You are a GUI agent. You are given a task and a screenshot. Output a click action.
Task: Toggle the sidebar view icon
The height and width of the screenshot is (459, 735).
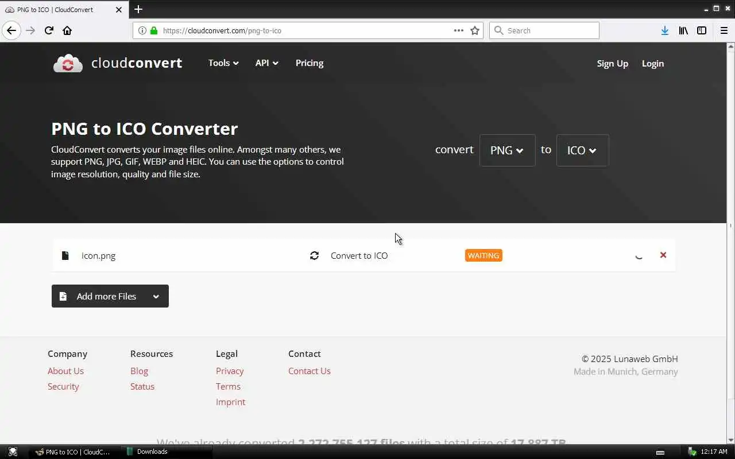pos(702,30)
